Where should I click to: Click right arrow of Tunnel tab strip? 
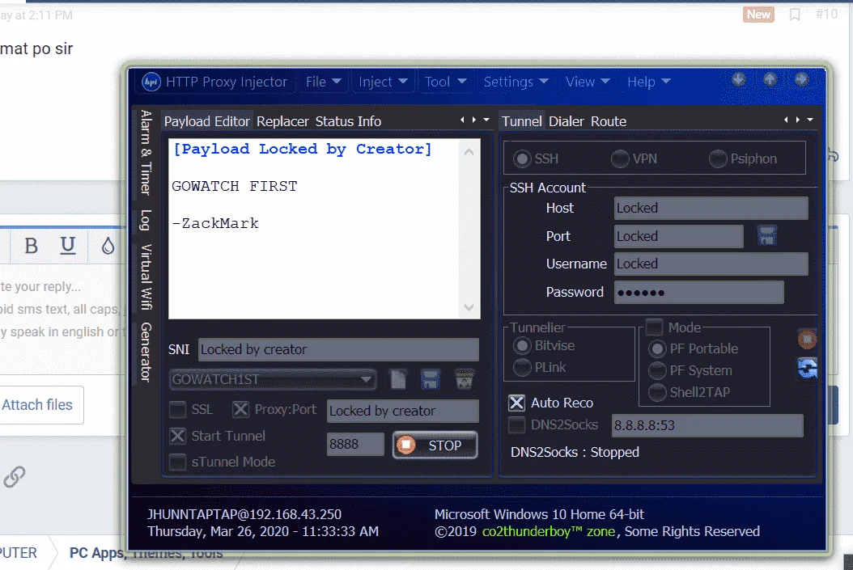point(797,120)
